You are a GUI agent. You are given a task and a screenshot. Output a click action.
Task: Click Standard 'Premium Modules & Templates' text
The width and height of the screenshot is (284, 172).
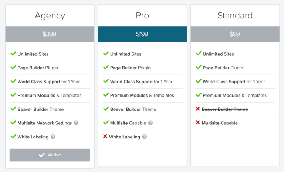point(234,96)
